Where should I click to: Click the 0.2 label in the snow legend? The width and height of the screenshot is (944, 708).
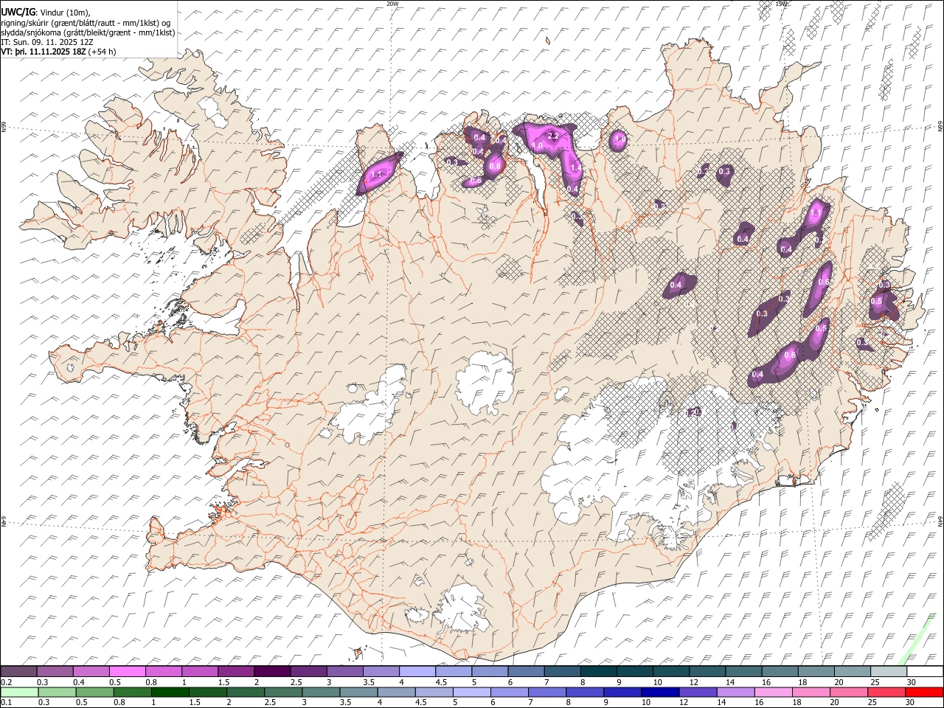(6, 682)
